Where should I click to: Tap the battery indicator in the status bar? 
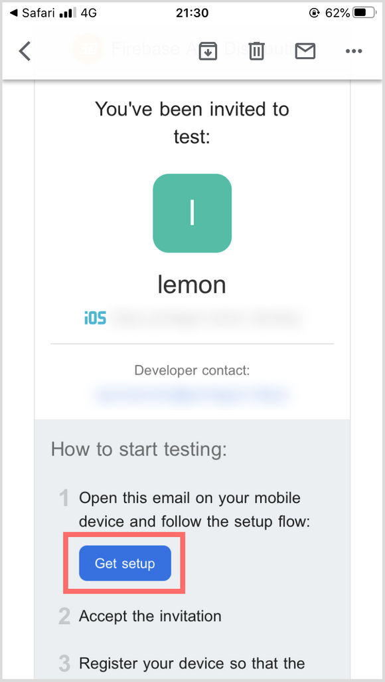tap(364, 13)
